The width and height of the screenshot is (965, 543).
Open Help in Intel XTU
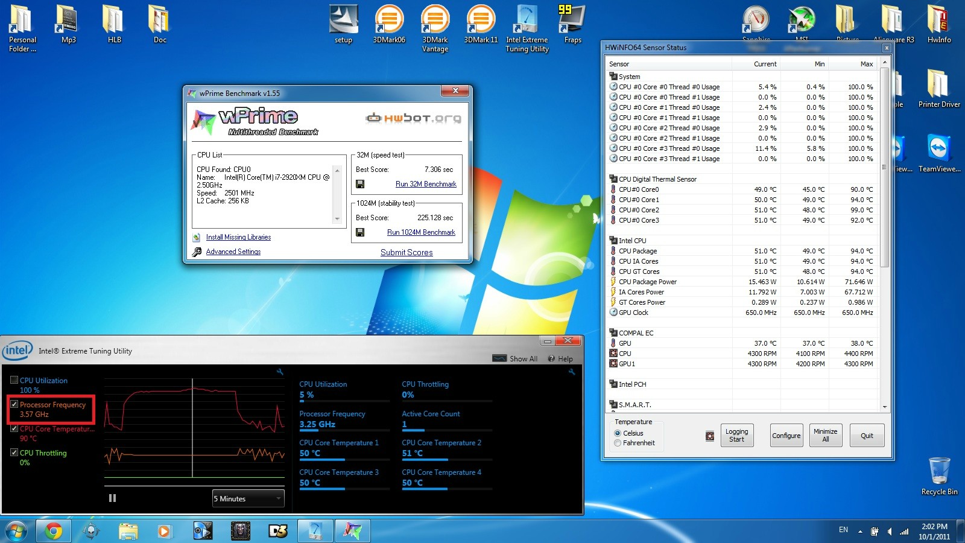coord(560,358)
